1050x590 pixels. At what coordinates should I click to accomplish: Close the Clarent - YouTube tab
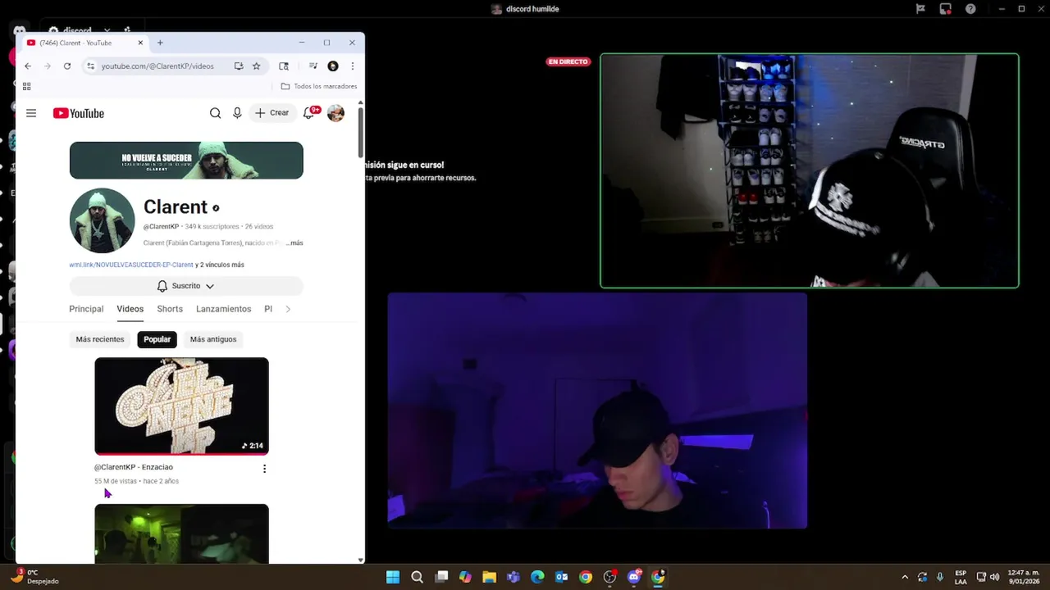click(x=140, y=43)
